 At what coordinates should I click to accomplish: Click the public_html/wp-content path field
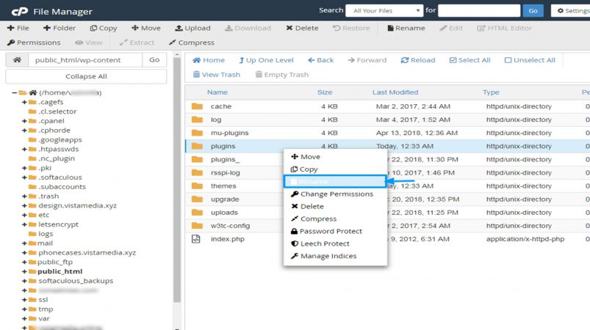pos(85,59)
